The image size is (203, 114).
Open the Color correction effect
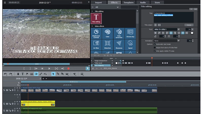point(119,33)
